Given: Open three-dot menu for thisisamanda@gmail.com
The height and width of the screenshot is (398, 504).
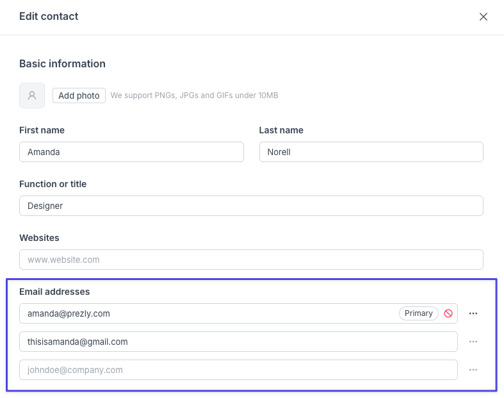Looking at the screenshot, I should [473, 342].
